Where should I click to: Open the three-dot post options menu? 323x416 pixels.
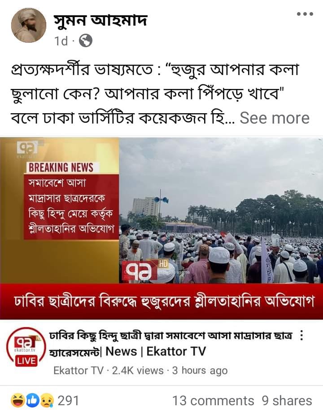305,14
